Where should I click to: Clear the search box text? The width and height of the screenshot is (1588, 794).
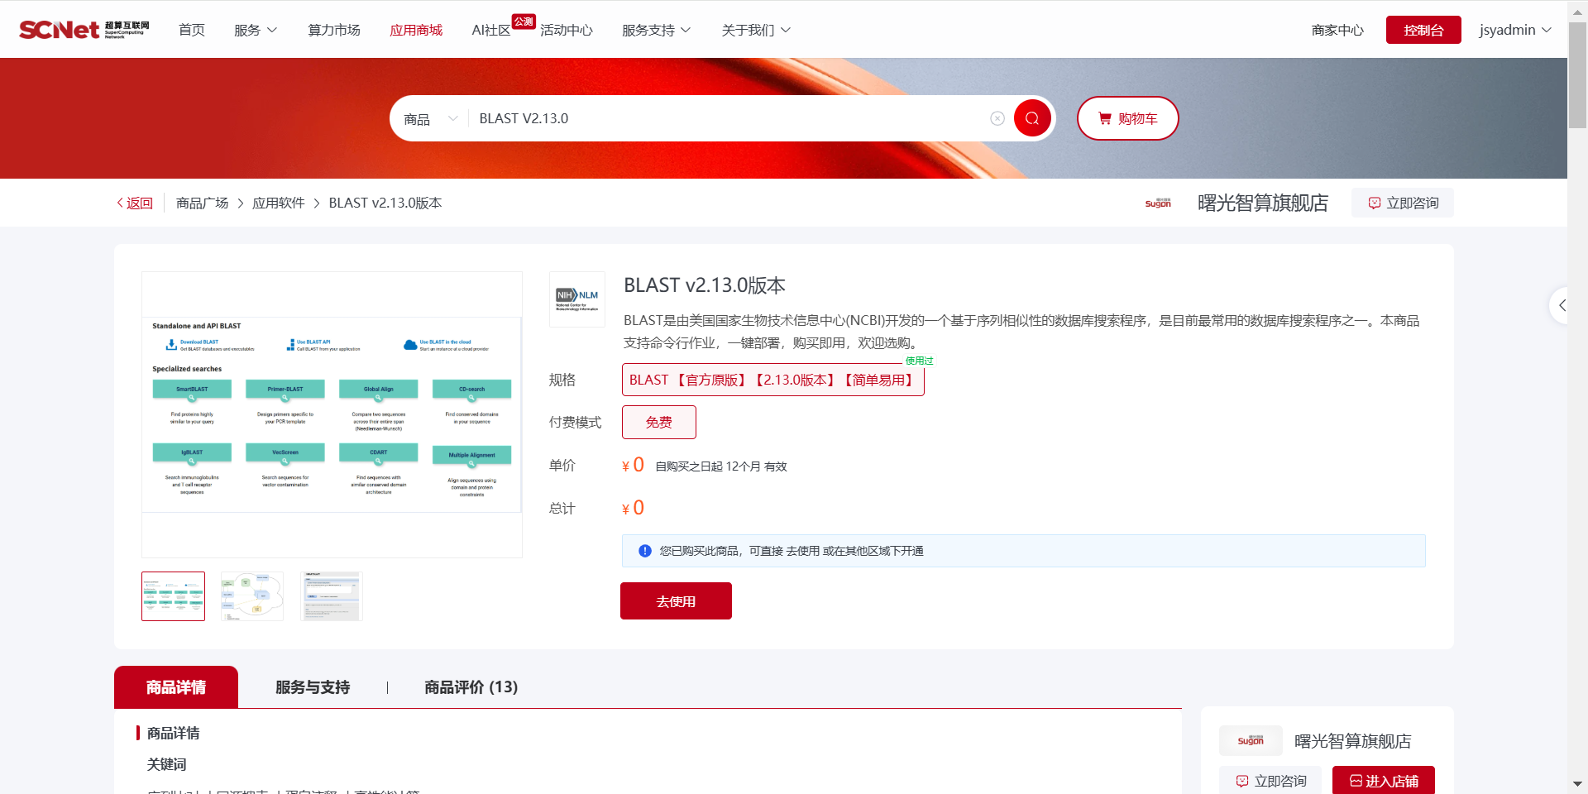[997, 118]
